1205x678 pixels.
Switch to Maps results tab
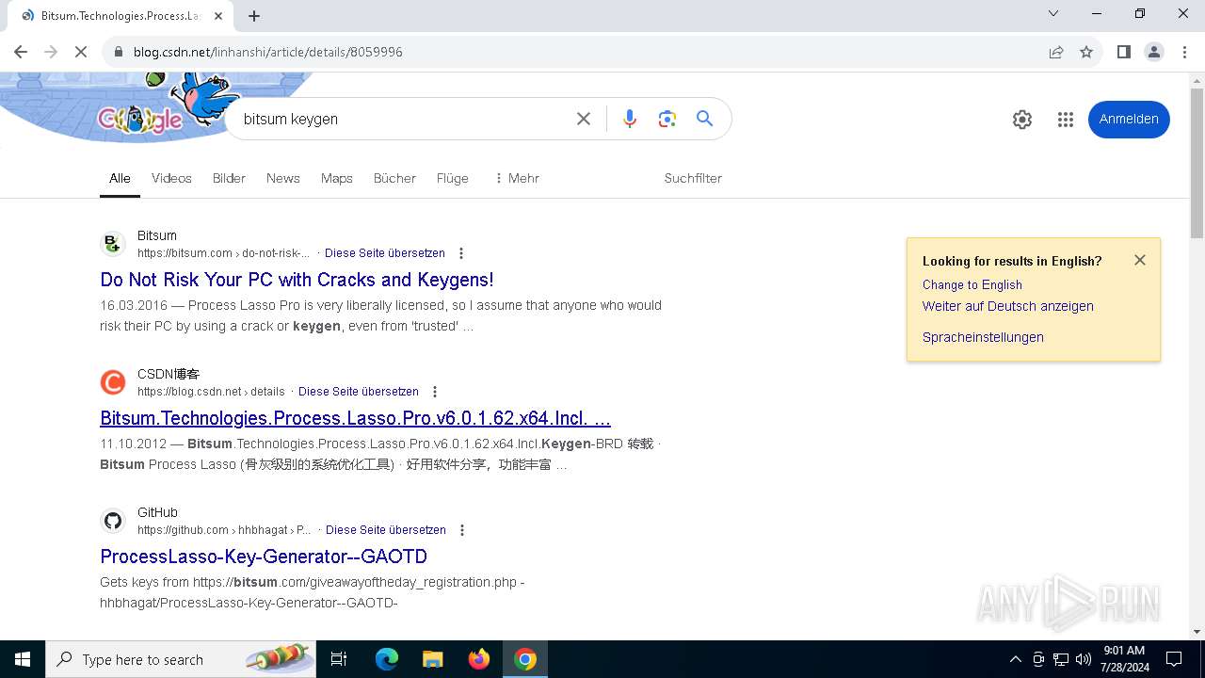pyautogui.click(x=336, y=178)
